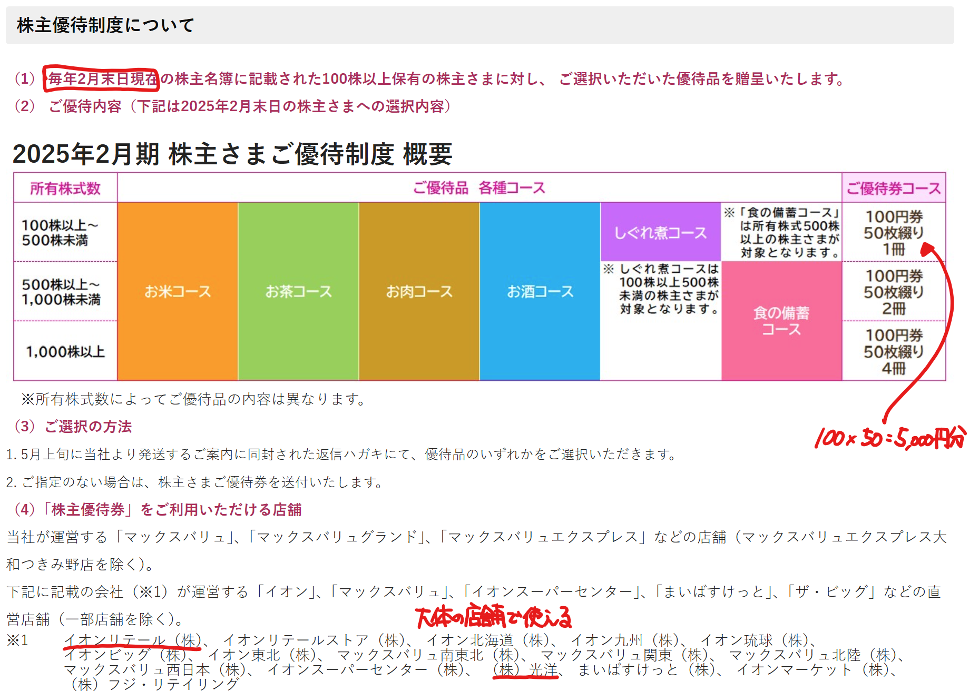The image size is (979, 691).
Task: Click the 毎年2月末日現在 text
Action: (103, 78)
